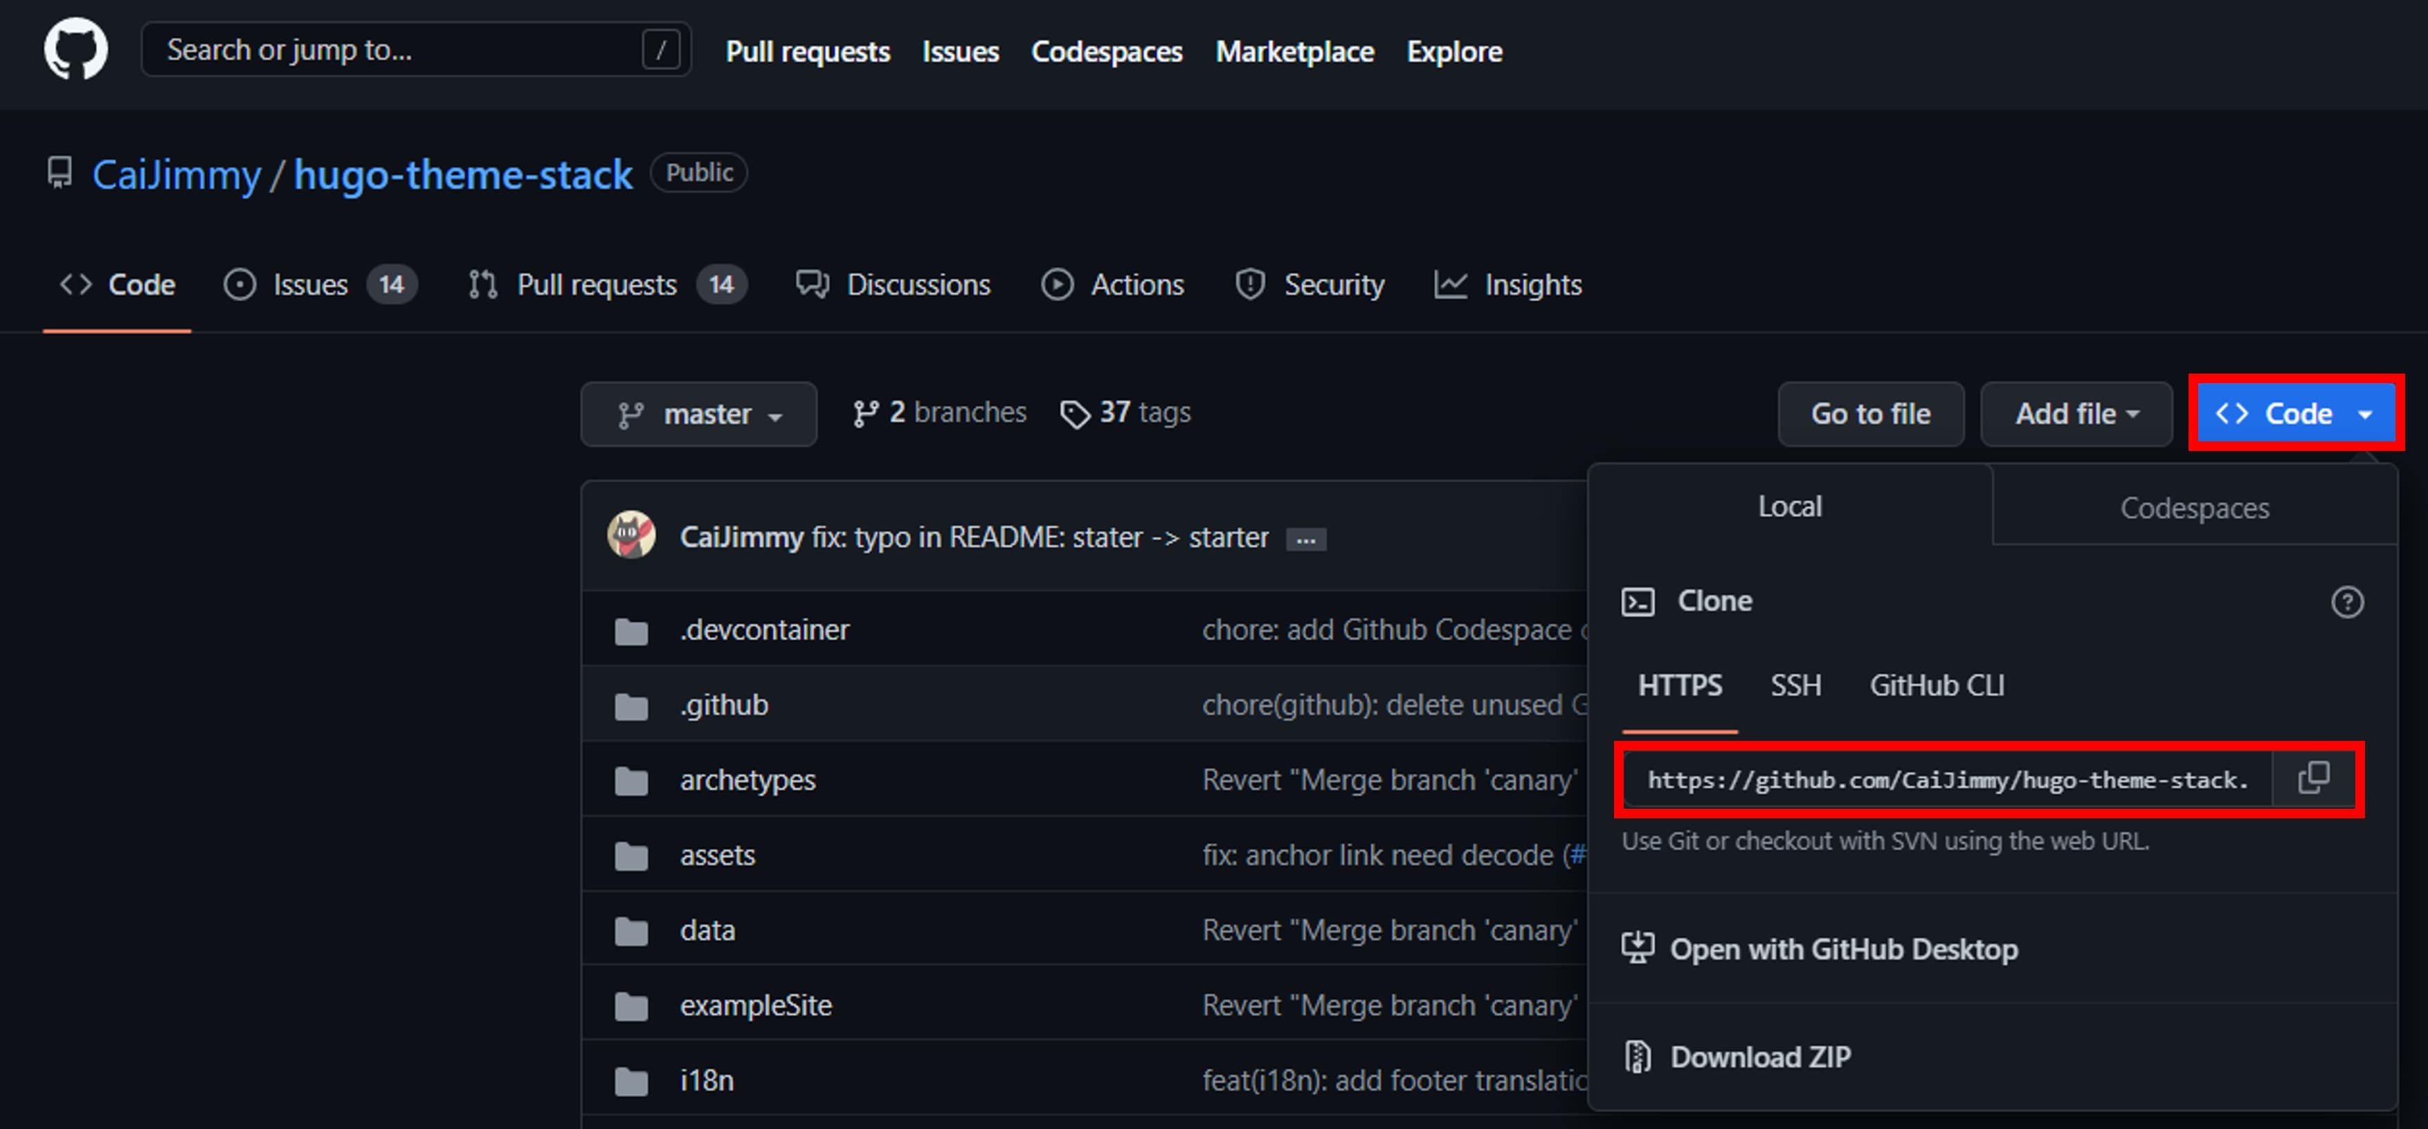
Task: Open Issues in top navigation
Action: coord(961,51)
